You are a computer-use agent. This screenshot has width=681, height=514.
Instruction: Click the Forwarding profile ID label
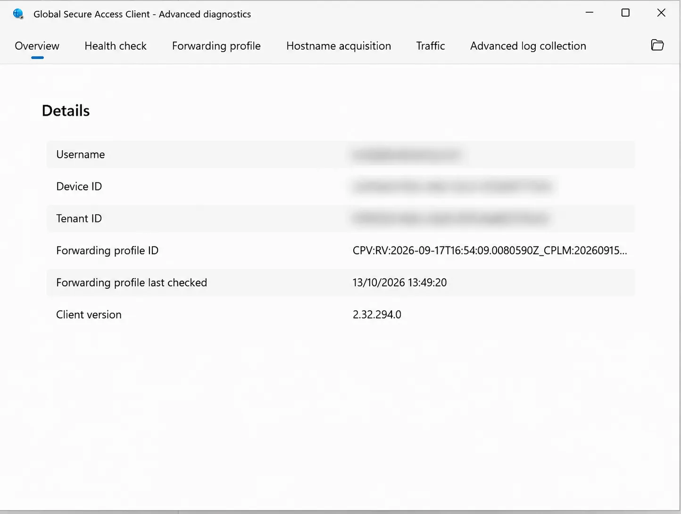tap(107, 251)
